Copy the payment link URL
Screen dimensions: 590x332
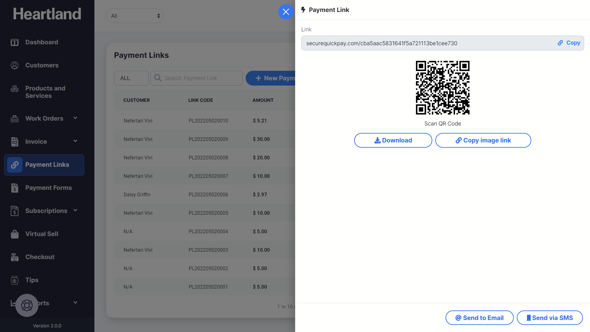[569, 43]
